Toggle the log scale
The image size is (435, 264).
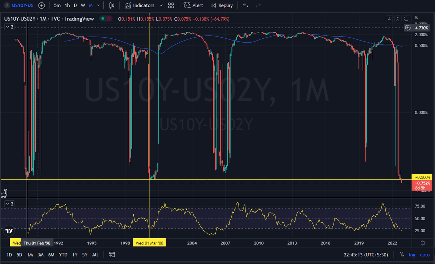click(x=412, y=255)
